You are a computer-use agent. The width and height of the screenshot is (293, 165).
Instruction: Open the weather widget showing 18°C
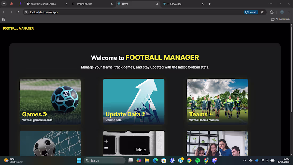[x=14, y=160]
